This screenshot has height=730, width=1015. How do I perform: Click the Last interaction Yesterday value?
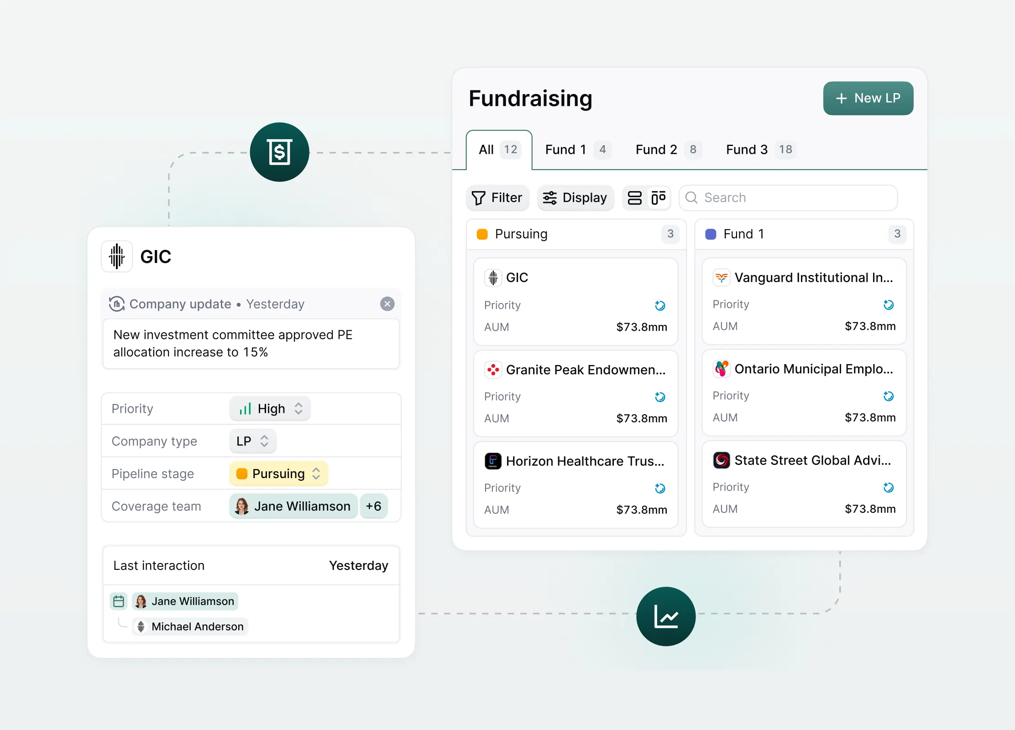coord(359,565)
